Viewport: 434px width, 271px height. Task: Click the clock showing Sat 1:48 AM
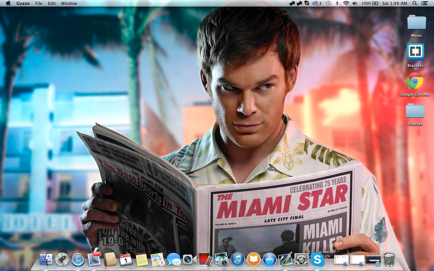tap(395, 3)
